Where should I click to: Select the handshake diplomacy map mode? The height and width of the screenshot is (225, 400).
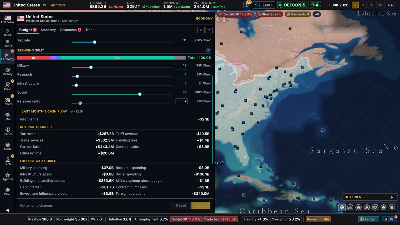(375, 207)
